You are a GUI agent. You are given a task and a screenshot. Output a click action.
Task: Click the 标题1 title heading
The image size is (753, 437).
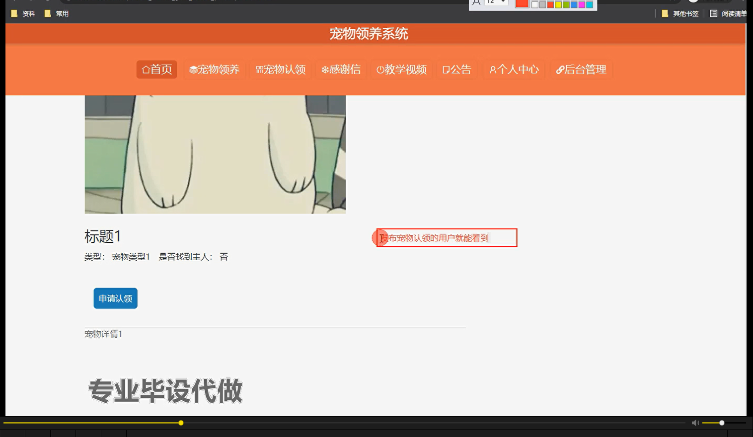click(103, 237)
